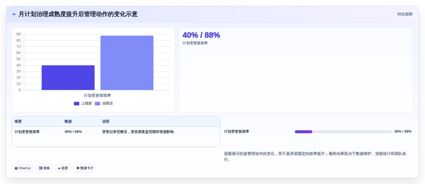
Task: Click the light 治理后 bar at 88
Action: click(x=127, y=63)
